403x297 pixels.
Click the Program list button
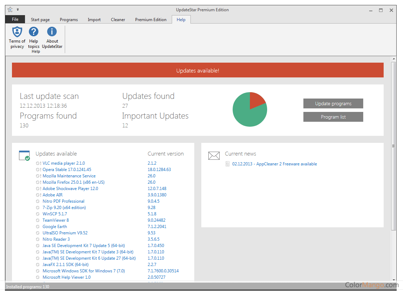coord(333,117)
